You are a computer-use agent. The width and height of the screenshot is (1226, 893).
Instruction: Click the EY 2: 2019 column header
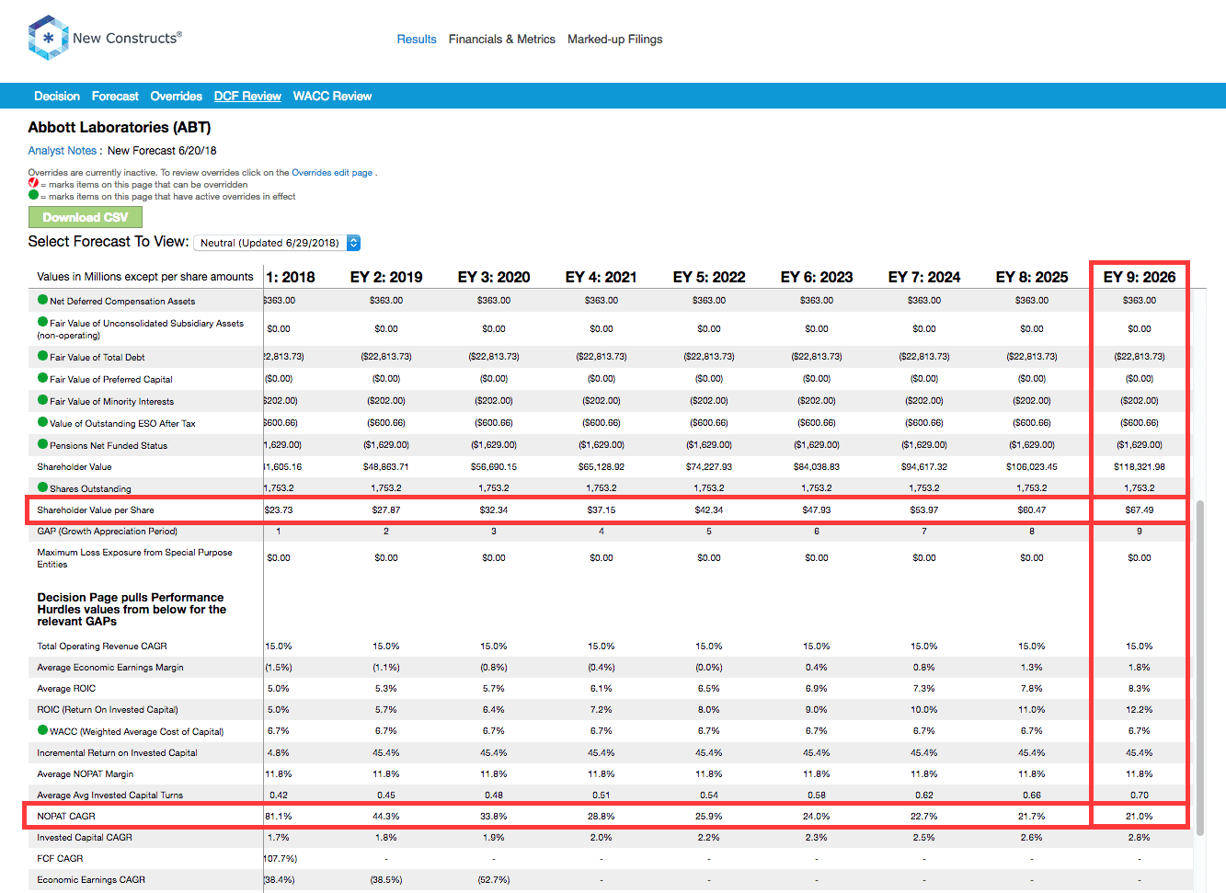[386, 277]
